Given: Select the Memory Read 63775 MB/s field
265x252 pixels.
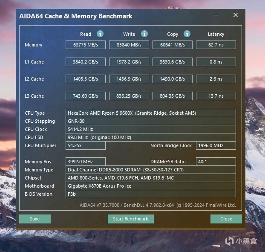Looking at the screenshot, I should [86, 45].
